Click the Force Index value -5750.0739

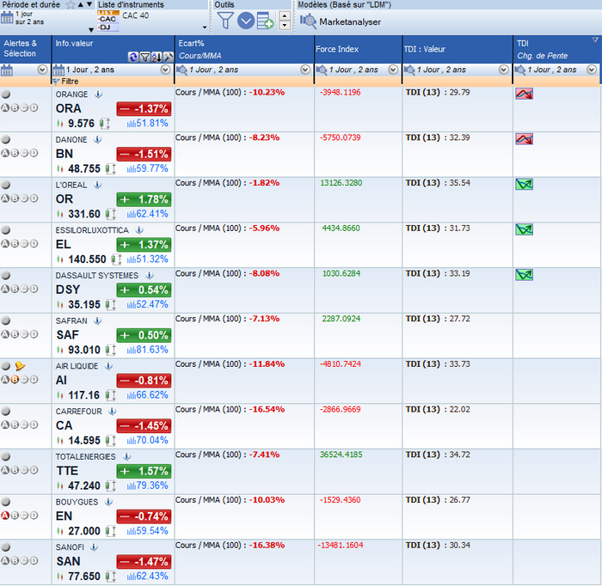341,137
